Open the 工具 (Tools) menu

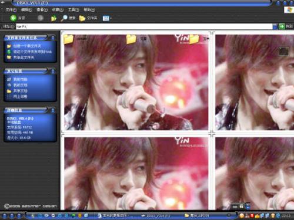(73, 10)
